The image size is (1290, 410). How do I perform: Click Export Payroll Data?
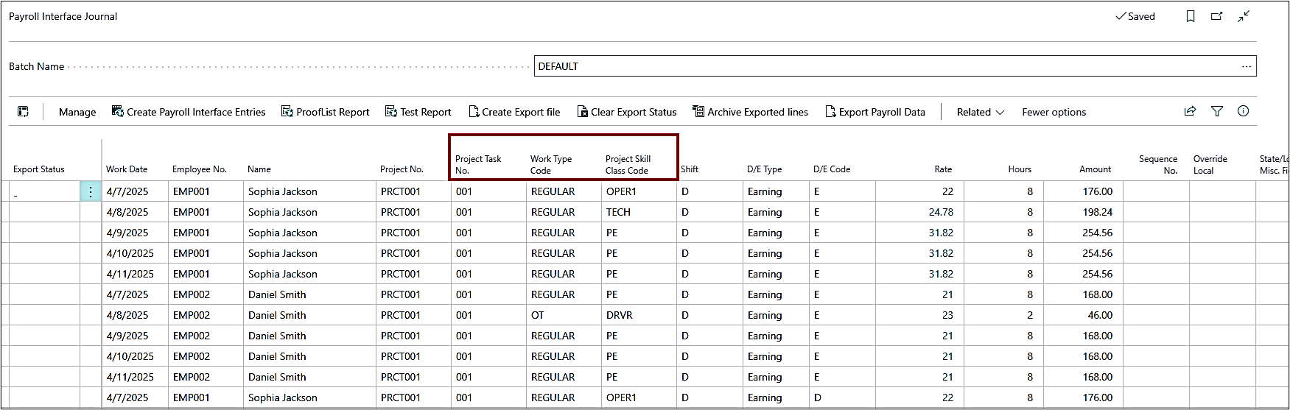(875, 112)
